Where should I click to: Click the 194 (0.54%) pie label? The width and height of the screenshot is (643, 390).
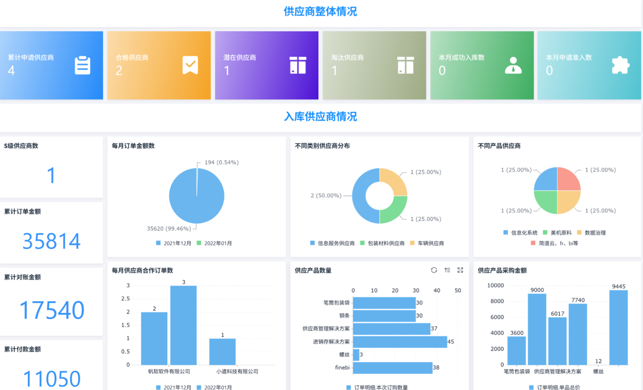coord(221,162)
